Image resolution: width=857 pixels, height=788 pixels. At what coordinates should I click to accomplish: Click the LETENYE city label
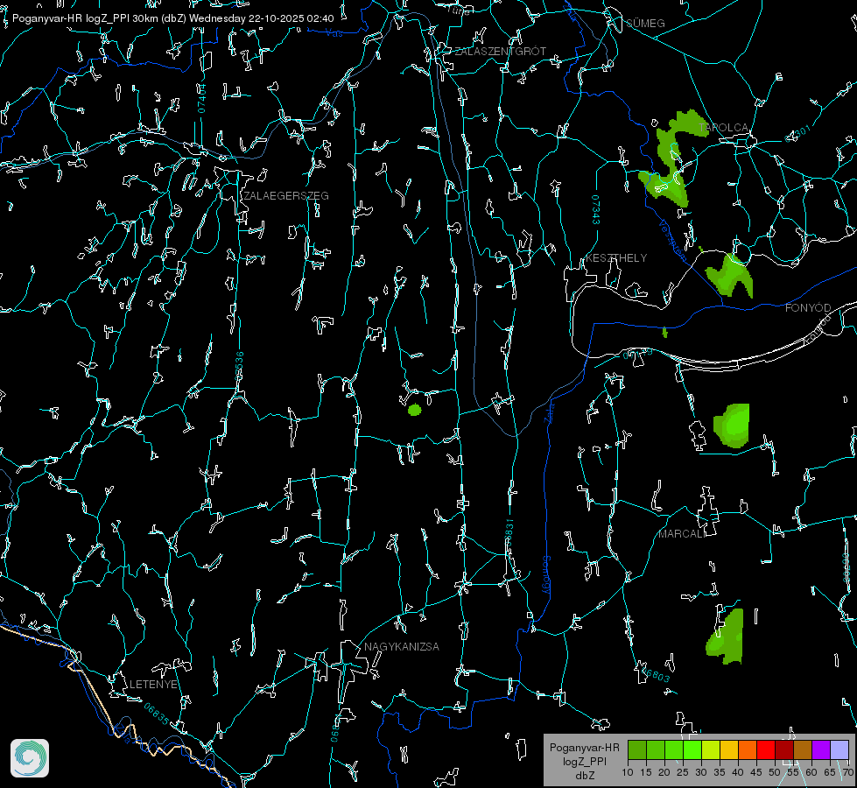(153, 685)
